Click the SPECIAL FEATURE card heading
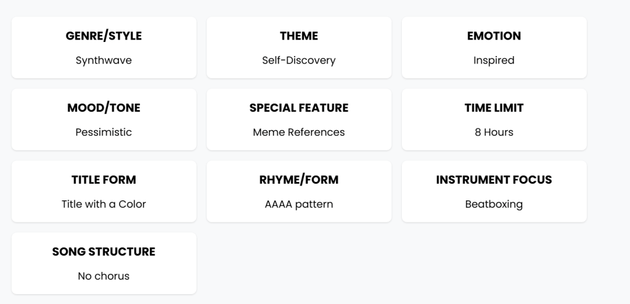 click(x=299, y=108)
